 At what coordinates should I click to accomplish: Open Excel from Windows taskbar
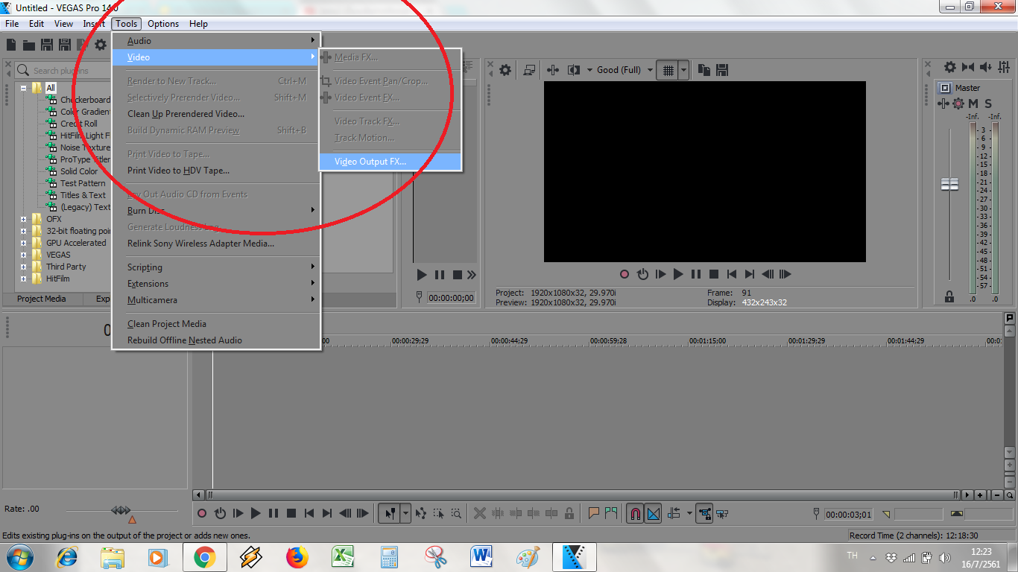point(343,557)
